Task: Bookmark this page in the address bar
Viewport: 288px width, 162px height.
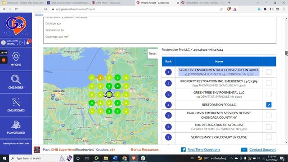Action: point(45,9)
